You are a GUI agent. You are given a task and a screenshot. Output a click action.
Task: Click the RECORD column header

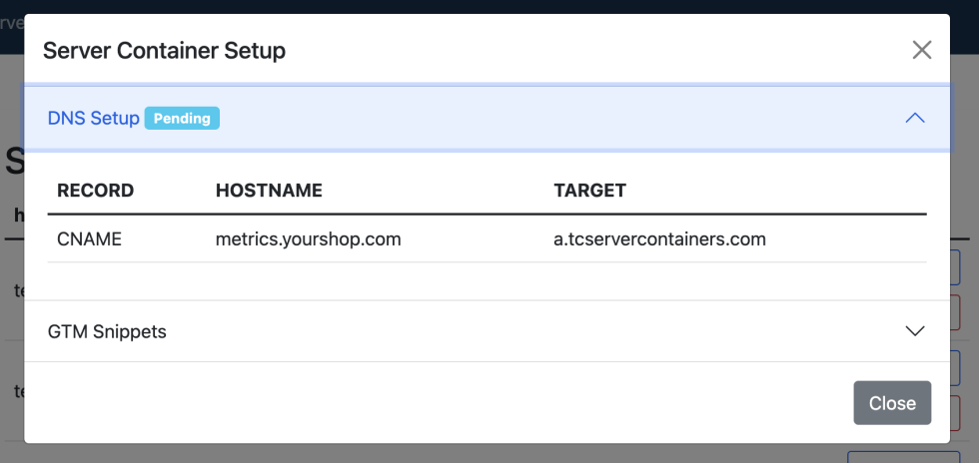(x=95, y=191)
